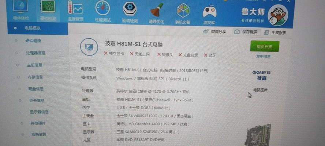This screenshot has height=146, width=325.
Task: Click the 生成报表 report icon
Action: click(x=266, y=32)
